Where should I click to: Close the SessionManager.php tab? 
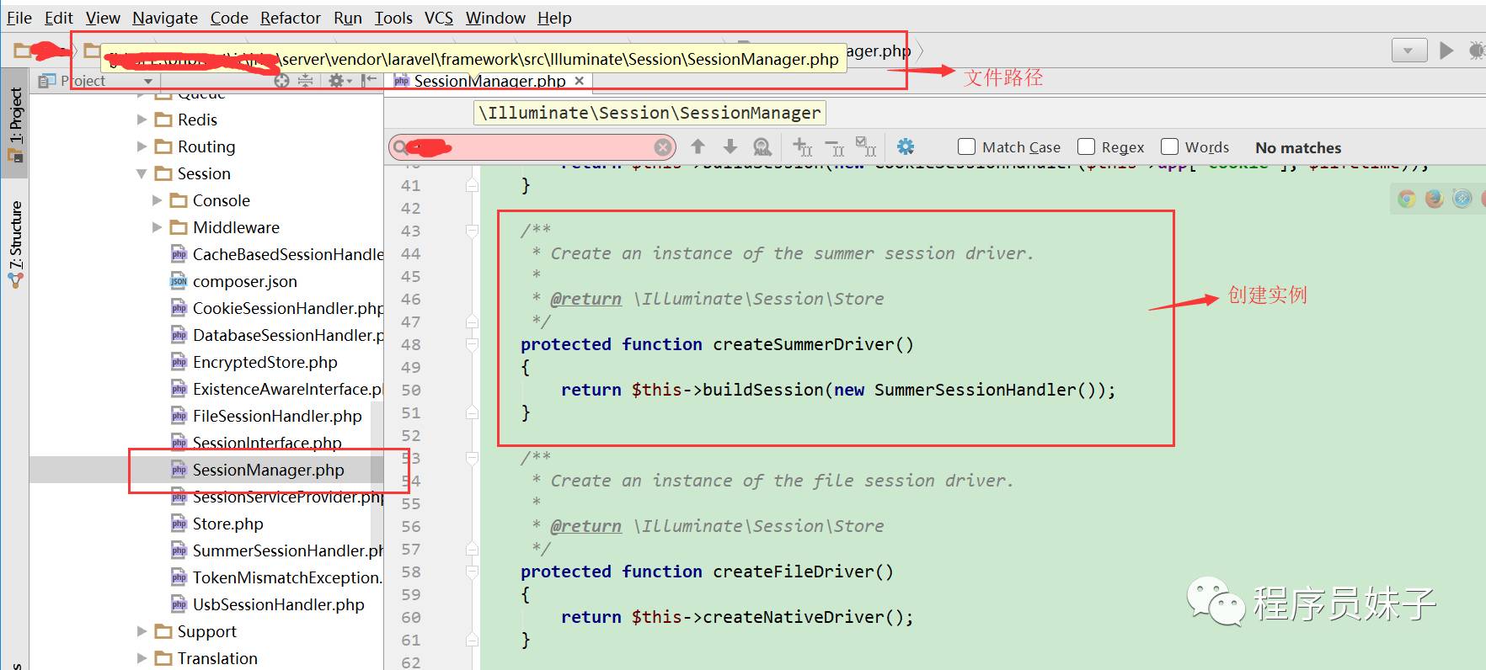580,81
